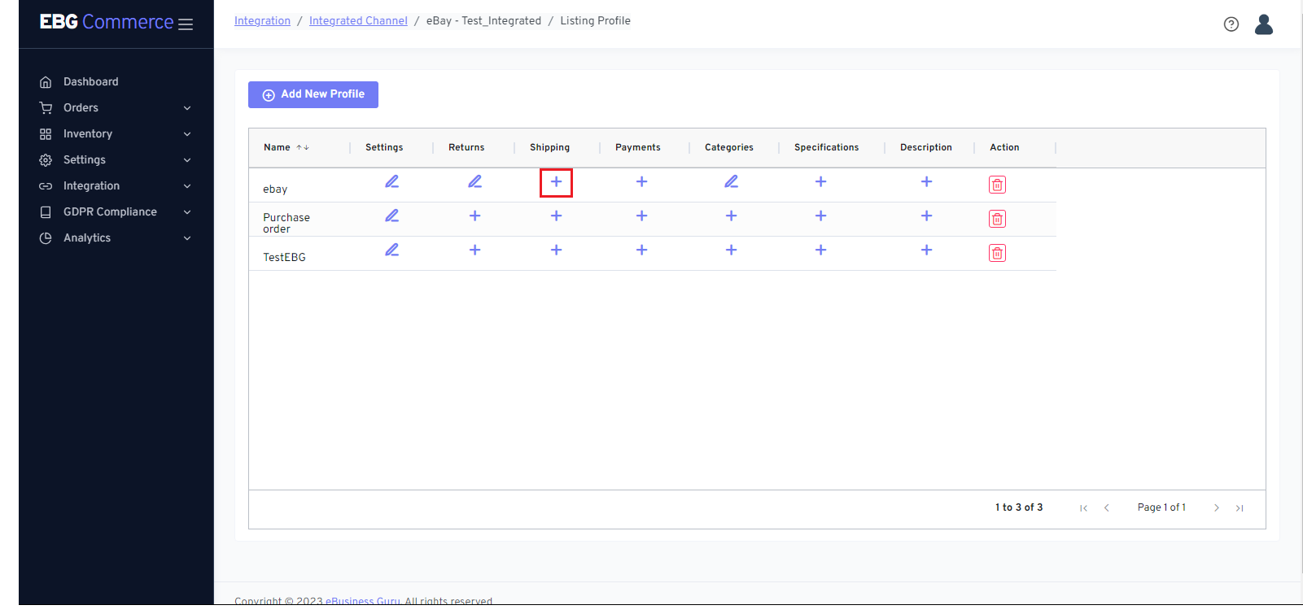Edit Returns for the ebay profile
Viewport: 1303px width, 614px height.
474,181
